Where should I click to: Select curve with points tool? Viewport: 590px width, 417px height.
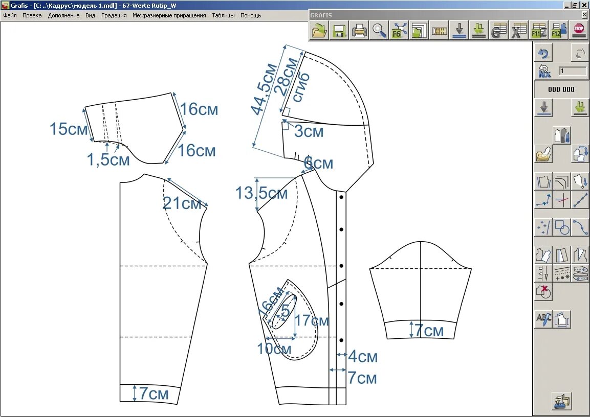580,227
